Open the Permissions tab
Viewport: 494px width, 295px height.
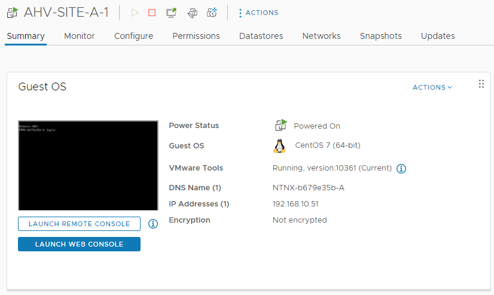click(196, 36)
